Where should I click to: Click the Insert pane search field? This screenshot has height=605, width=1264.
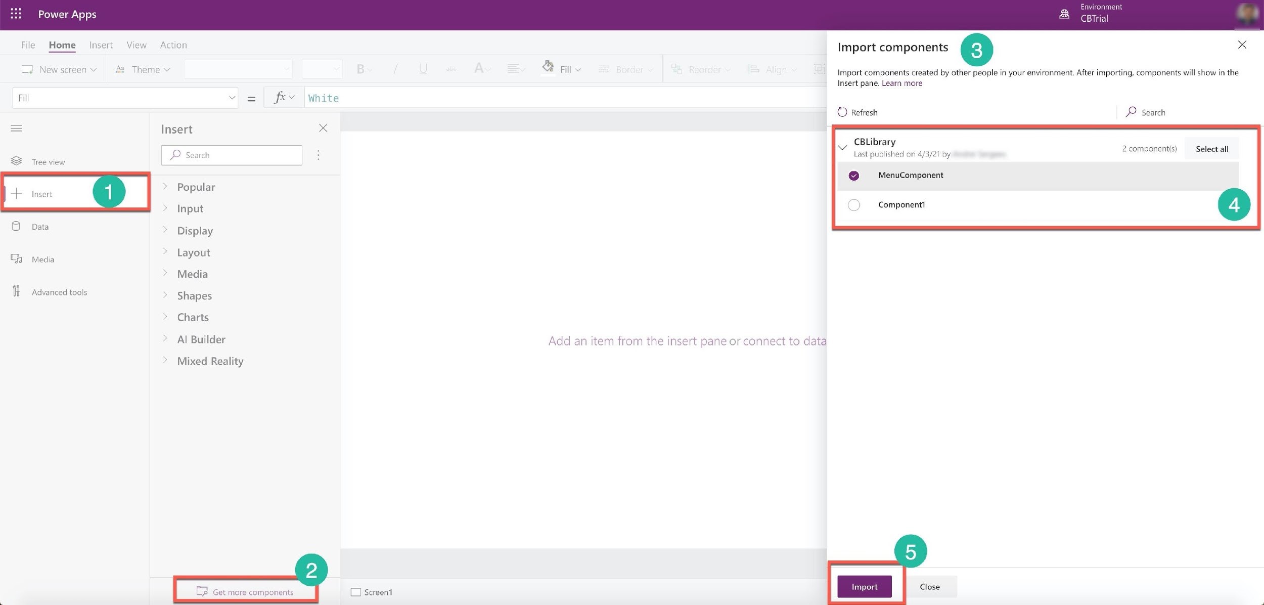click(x=232, y=155)
